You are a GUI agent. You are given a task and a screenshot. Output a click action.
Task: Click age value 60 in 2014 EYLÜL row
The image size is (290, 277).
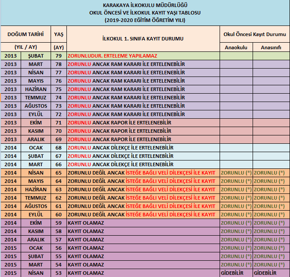click(x=59, y=215)
